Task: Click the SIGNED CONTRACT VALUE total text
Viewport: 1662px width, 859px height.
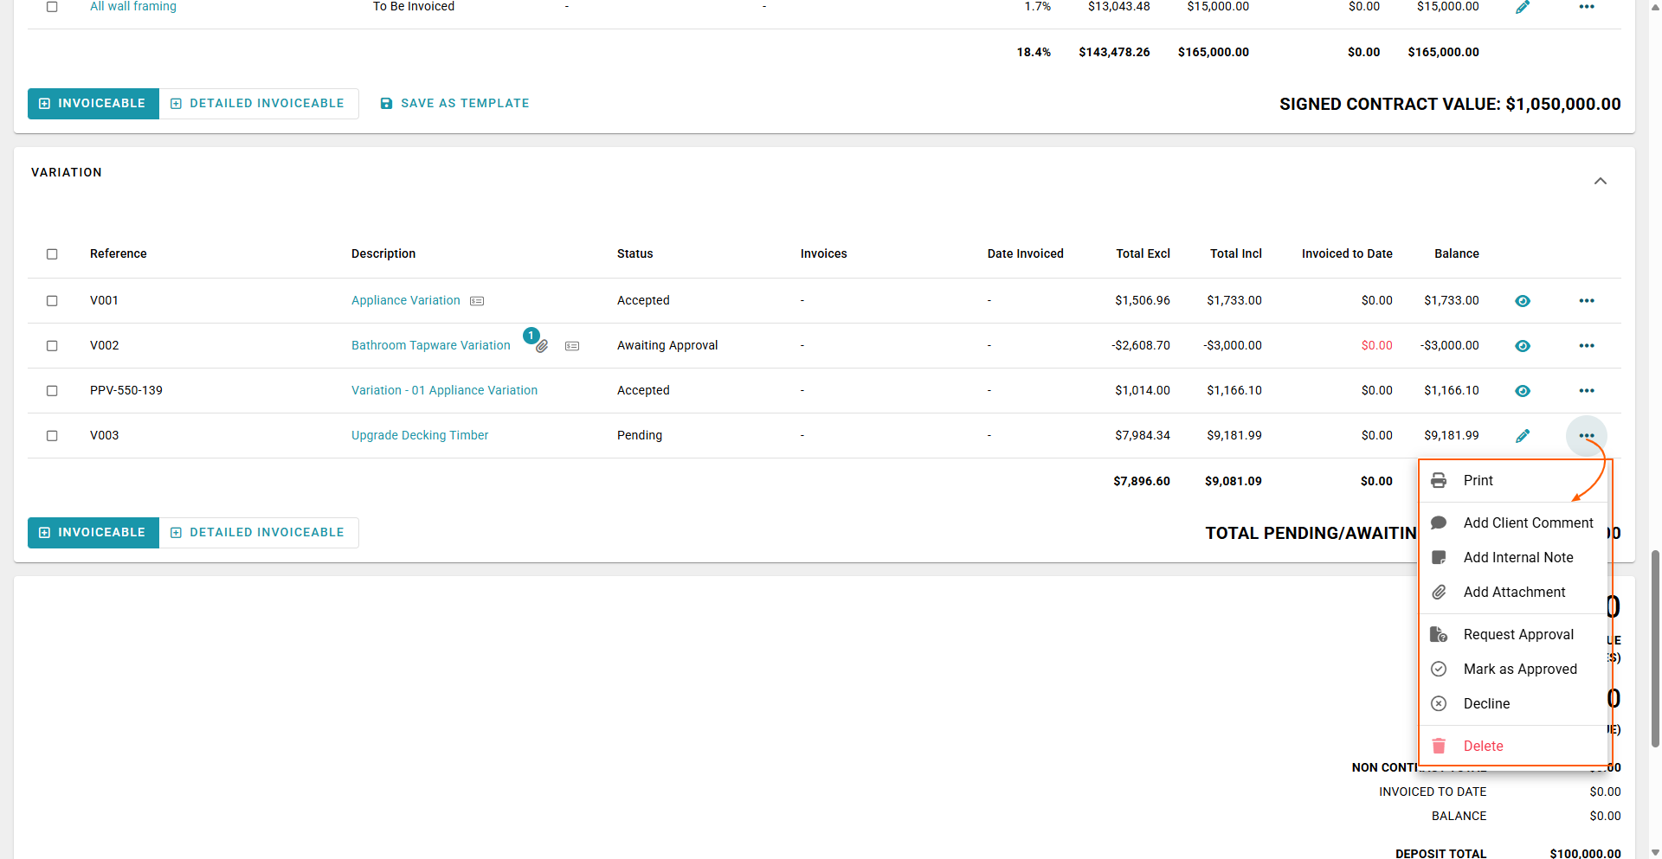Action: 1450,104
